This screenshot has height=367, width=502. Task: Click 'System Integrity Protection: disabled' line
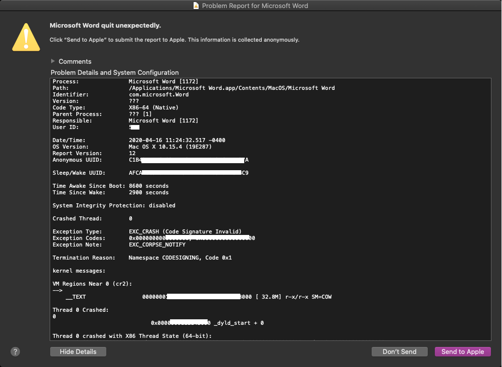pyautogui.click(x=114, y=205)
